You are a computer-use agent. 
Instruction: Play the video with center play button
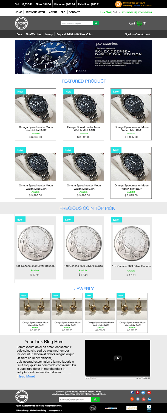tap(117, 358)
